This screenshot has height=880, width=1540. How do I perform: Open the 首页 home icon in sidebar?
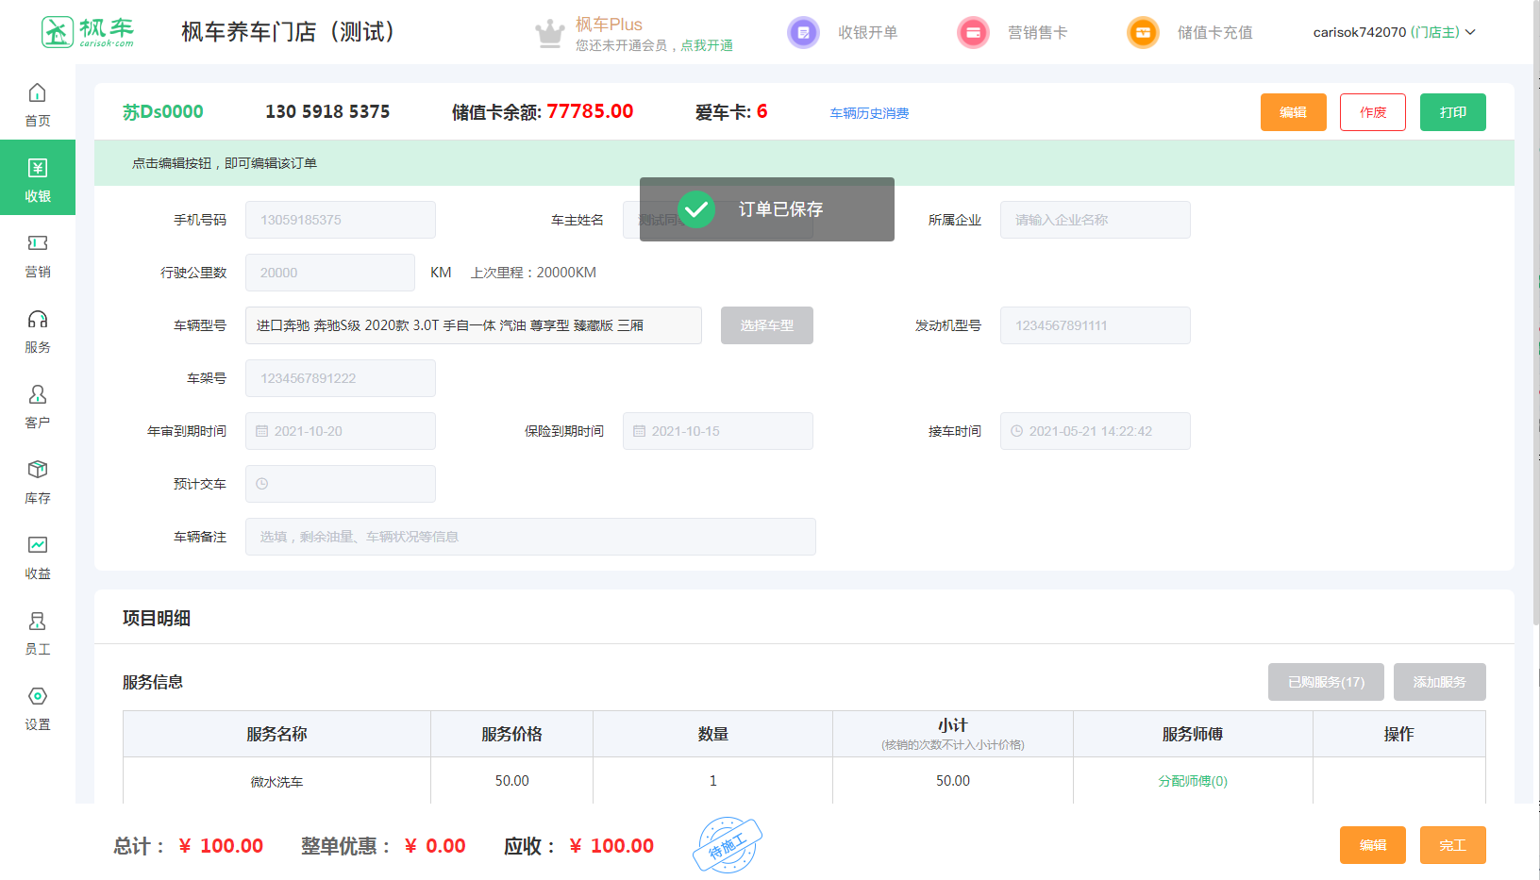tap(38, 93)
